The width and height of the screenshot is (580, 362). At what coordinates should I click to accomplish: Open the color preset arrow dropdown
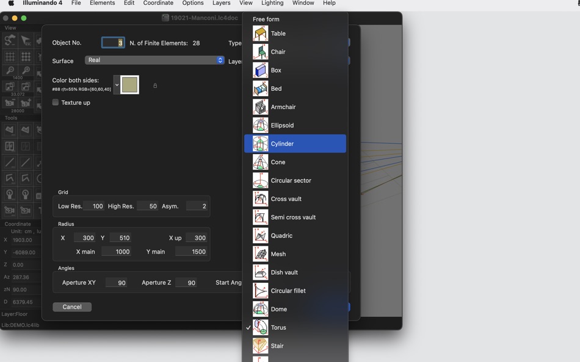click(117, 85)
